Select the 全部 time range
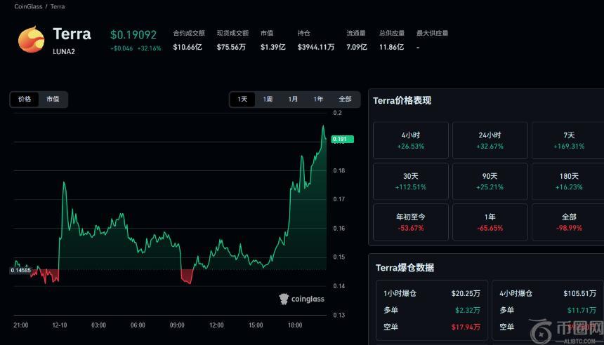Viewport: 604px width, 345px height. (x=345, y=100)
